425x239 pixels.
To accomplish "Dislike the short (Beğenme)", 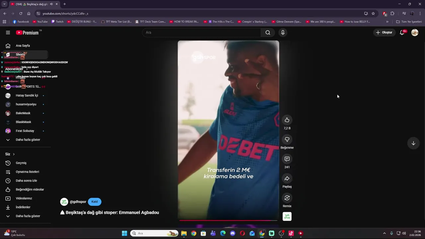I will [x=287, y=139].
